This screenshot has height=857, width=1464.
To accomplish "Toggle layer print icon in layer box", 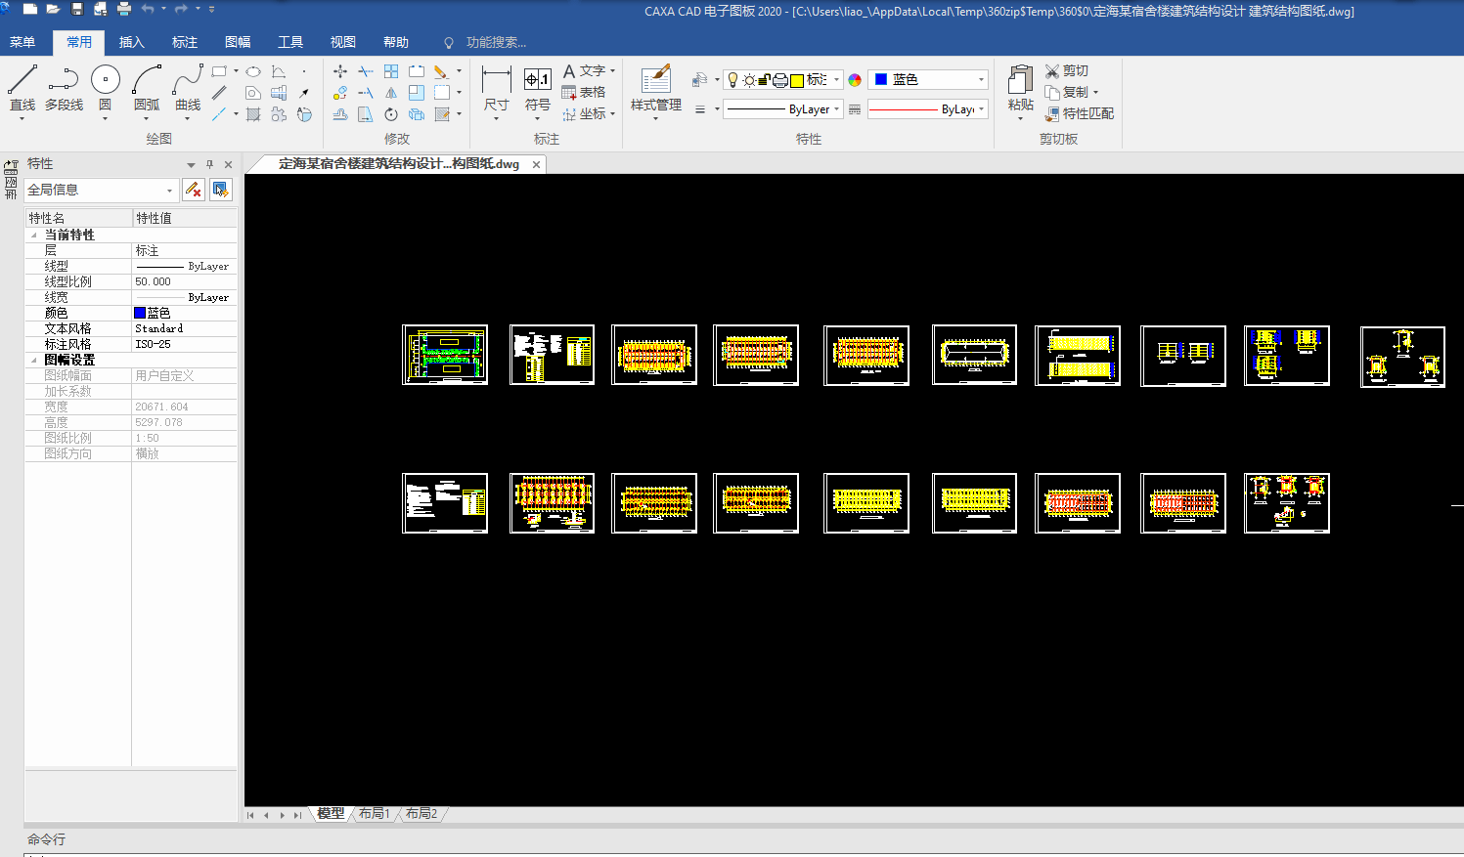I will (780, 80).
